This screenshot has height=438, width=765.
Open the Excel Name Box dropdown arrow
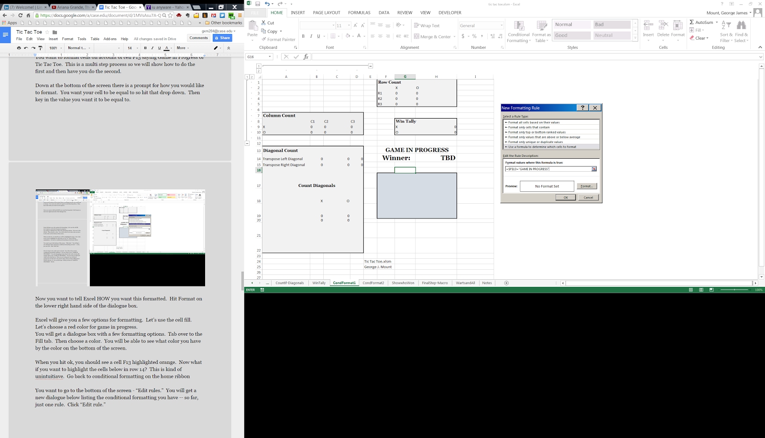(x=270, y=57)
